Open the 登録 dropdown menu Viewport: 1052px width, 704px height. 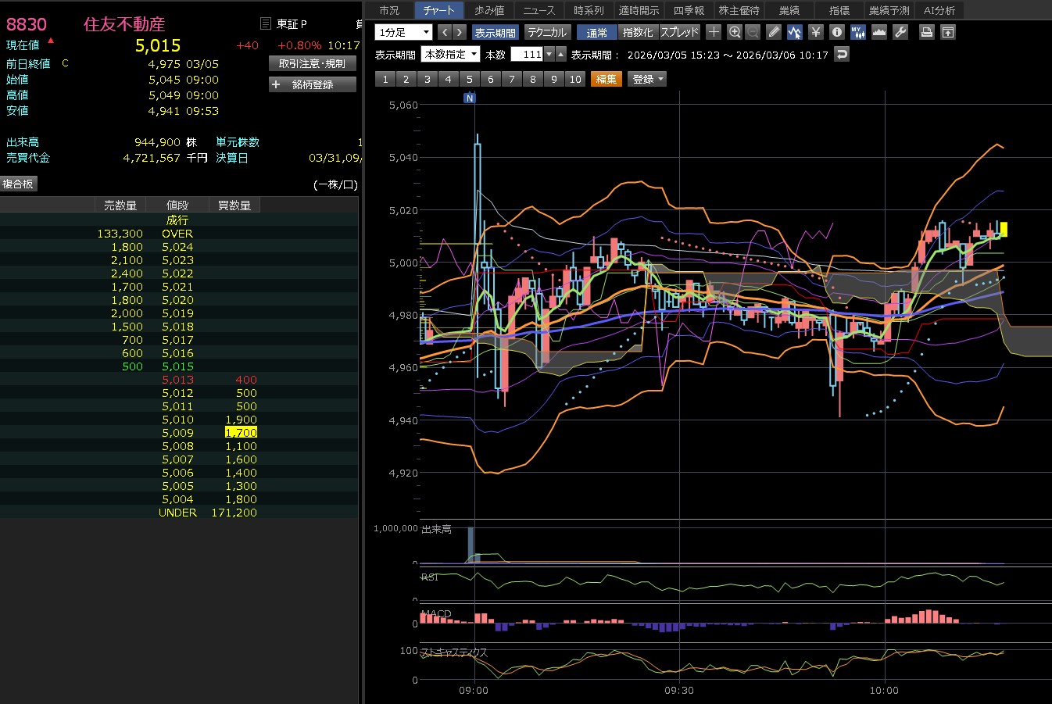click(647, 79)
